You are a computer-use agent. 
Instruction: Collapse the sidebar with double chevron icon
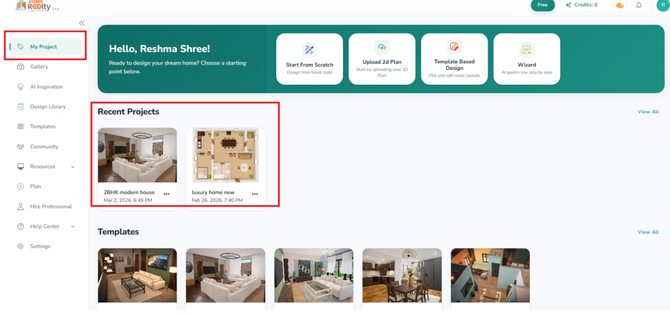click(x=82, y=23)
